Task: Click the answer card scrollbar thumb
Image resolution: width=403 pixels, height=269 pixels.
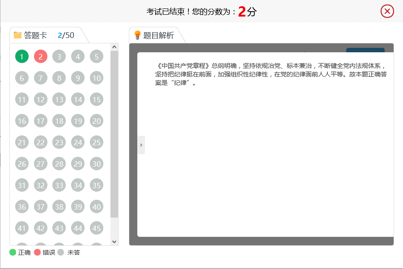Action: pyautogui.click(x=115, y=134)
